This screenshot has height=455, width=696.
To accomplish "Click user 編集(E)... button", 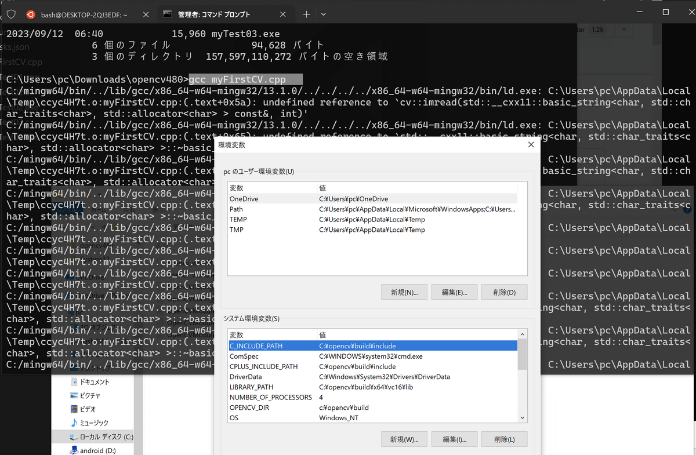I will [454, 292].
